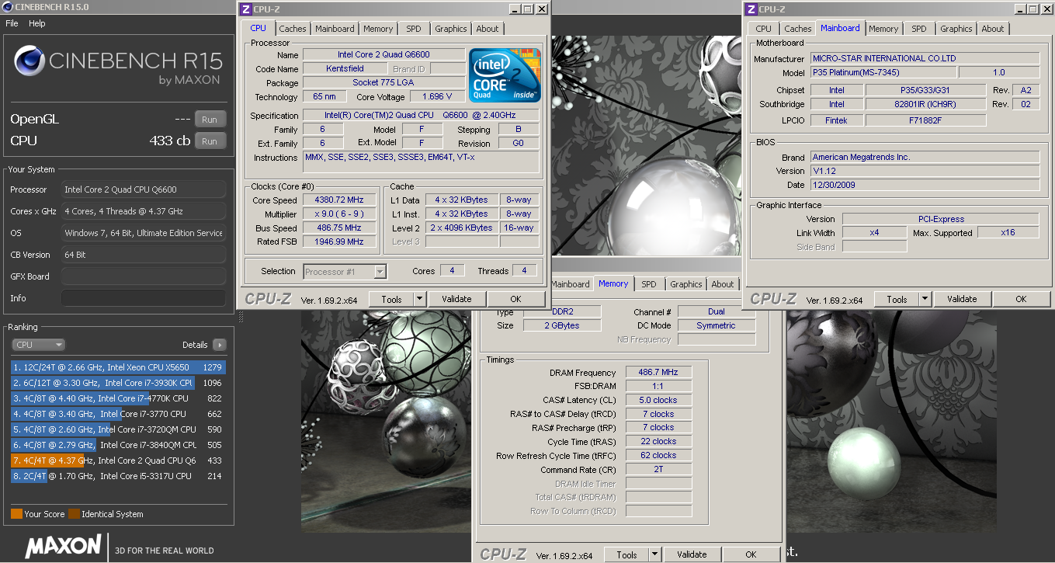The height and width of the screenshot is (563, 1055).
Task: Click the orange Your Score swatch
Action: point(16,514)
